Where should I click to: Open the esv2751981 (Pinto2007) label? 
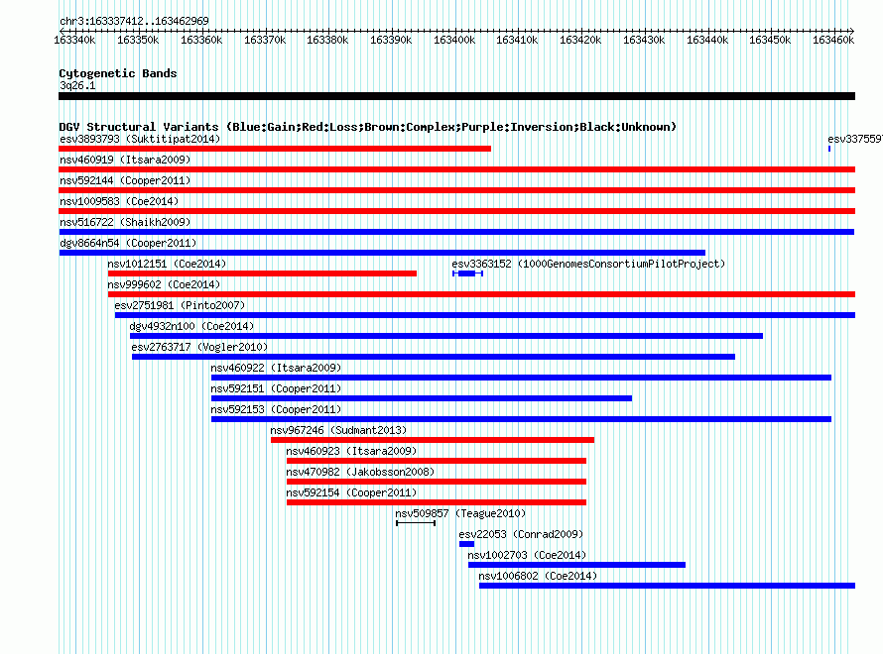pos(180,305)
